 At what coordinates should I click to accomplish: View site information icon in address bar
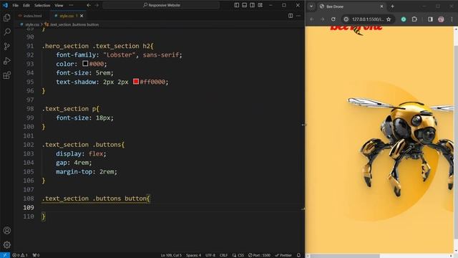(346, 19)
